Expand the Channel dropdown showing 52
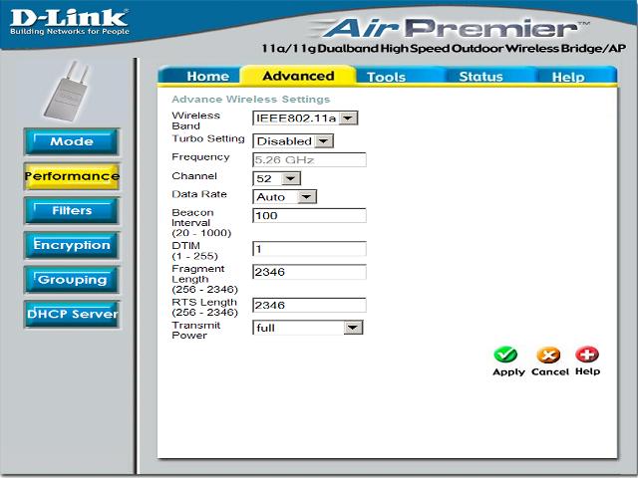The image size is (638, 478). (x=277, y=178)
